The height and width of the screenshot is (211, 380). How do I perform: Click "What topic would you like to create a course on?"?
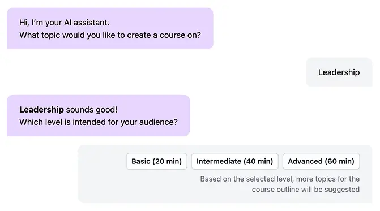(x=110, y=35)
